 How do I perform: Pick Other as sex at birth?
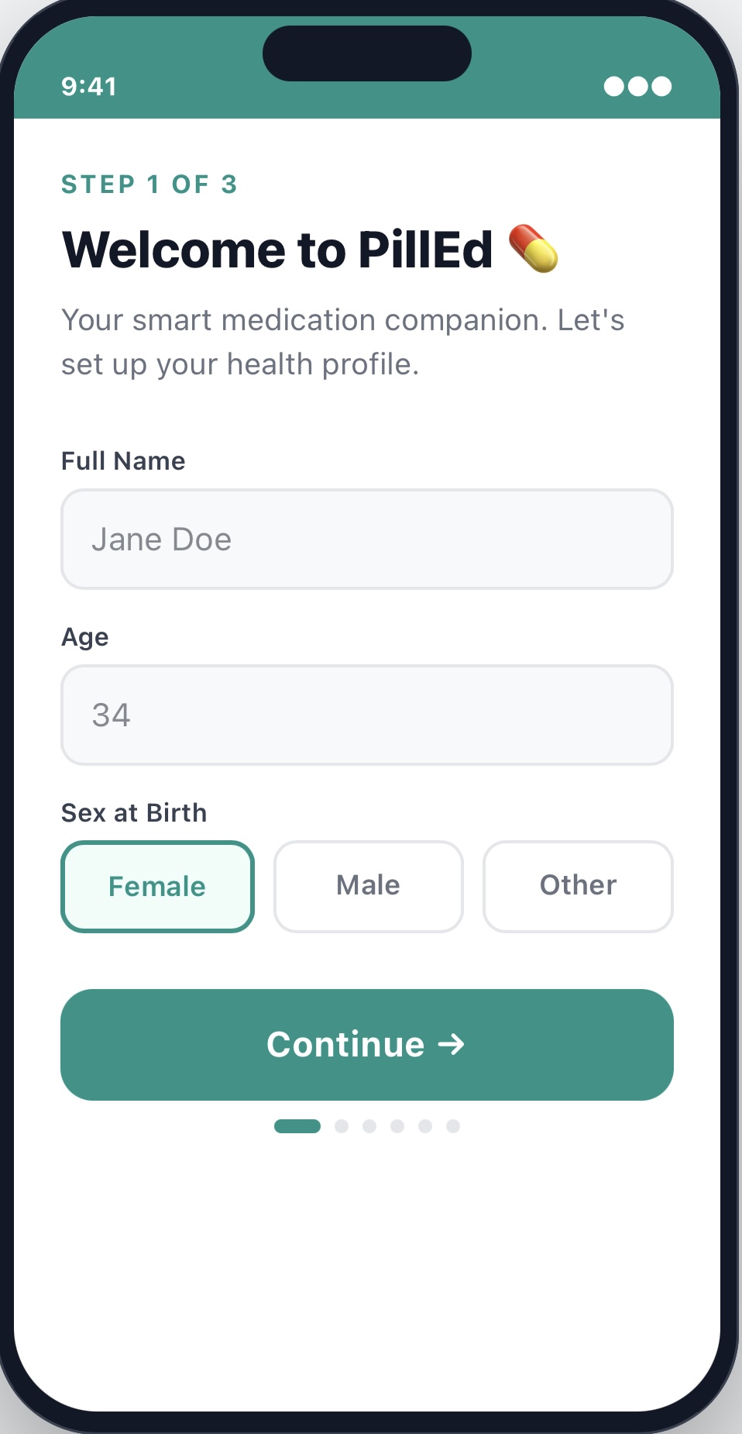tap(578, 886)
